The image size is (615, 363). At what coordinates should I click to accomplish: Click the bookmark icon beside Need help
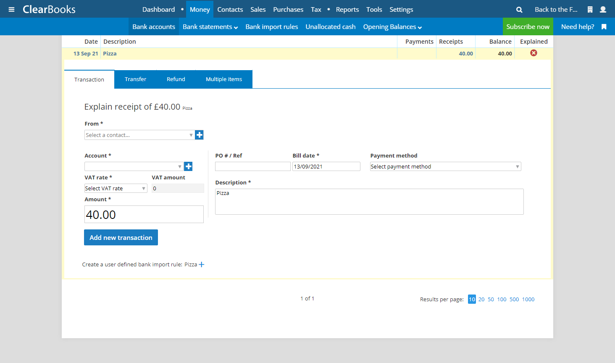click(604, 26)
